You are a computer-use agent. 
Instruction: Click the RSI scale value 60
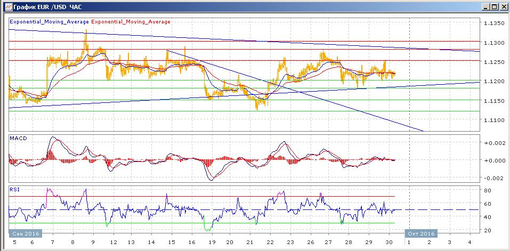tap(487, 204)
